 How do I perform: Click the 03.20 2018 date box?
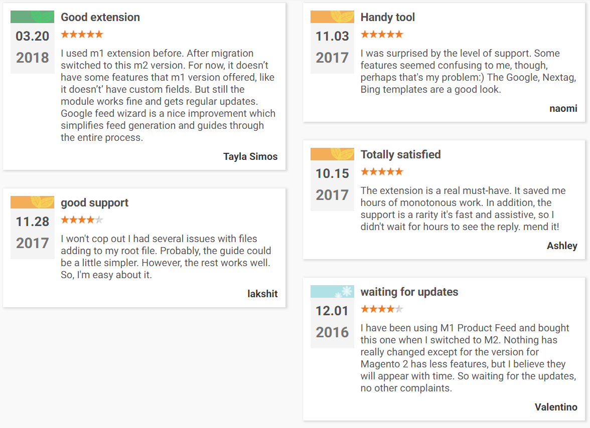(33, 47)
